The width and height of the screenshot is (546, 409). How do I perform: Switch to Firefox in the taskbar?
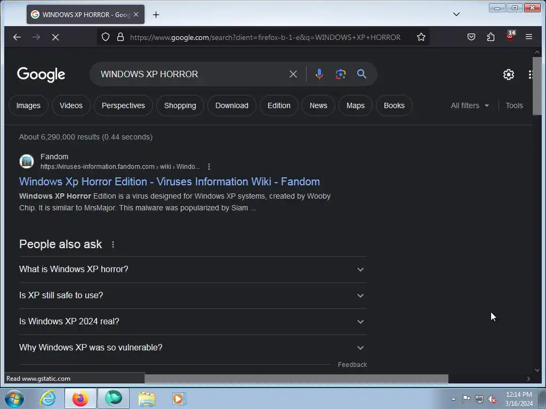80,398
